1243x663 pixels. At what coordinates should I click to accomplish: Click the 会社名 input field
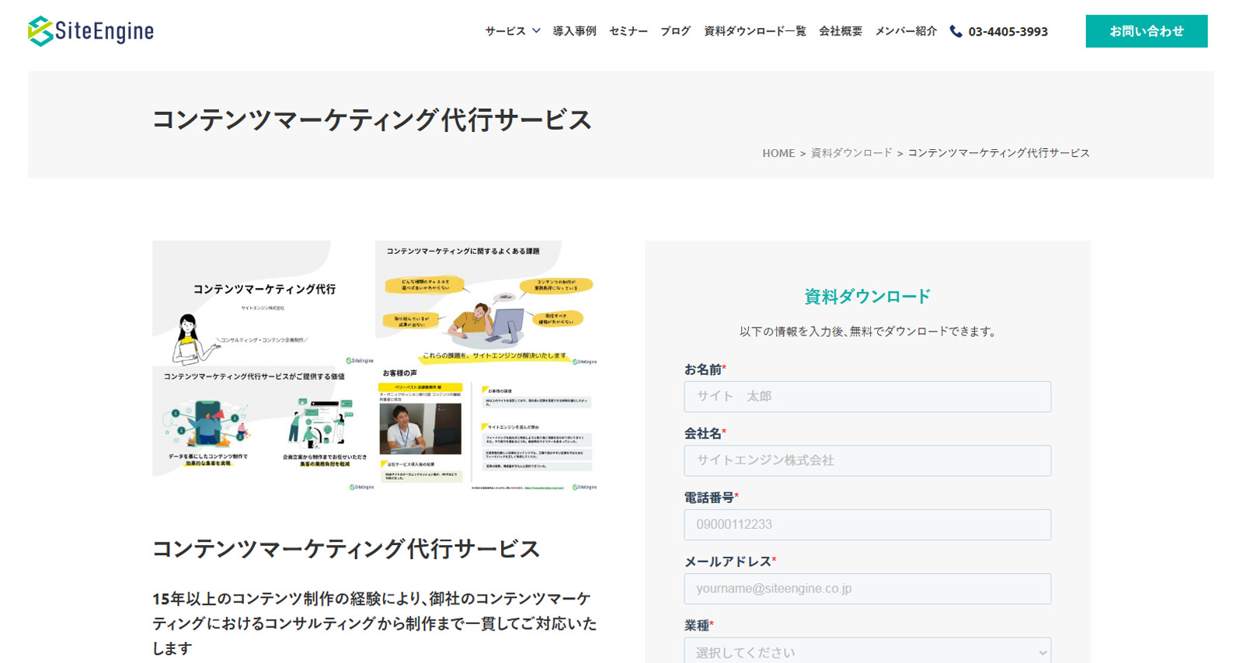tap(867, 460)
